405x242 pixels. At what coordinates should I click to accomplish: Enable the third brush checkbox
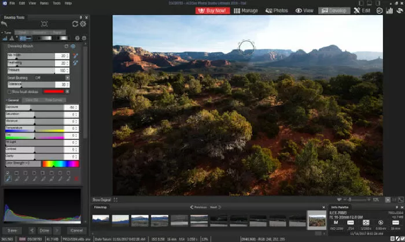25,173
